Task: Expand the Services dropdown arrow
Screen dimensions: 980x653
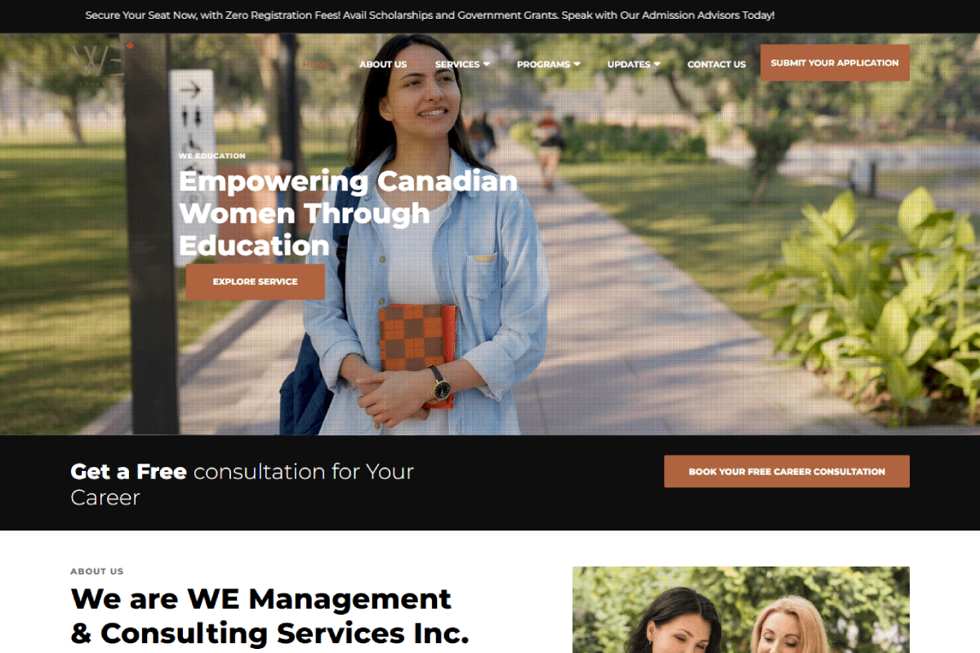Action: (x=487, y=64)
